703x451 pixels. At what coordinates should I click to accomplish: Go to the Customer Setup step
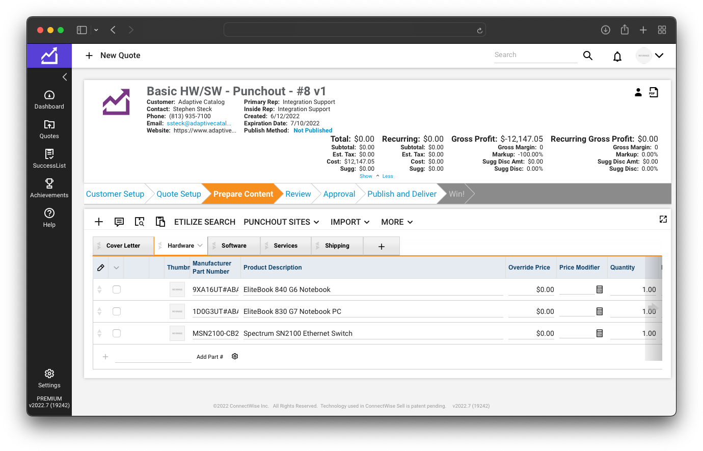(x=115, y=194)
